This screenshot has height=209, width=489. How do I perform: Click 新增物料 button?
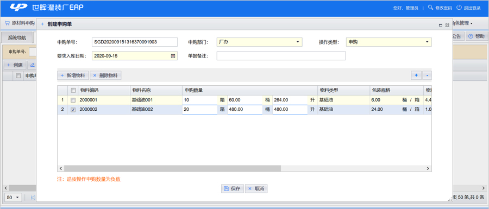(x=73, y=75)
